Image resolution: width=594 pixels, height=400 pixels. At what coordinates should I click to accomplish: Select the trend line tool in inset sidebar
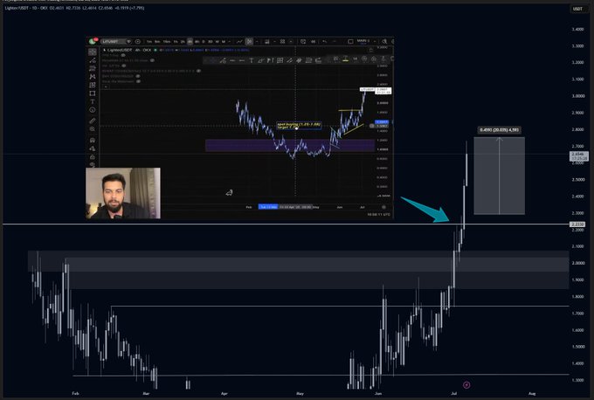93,60
